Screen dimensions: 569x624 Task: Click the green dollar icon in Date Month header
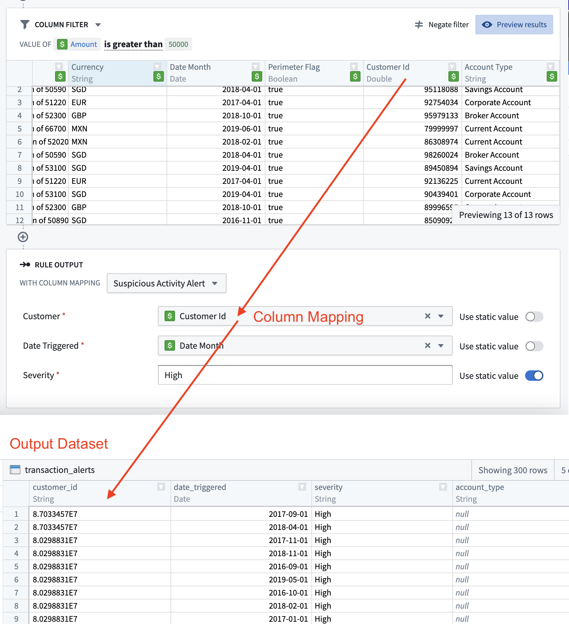click(x=257, y=77)
